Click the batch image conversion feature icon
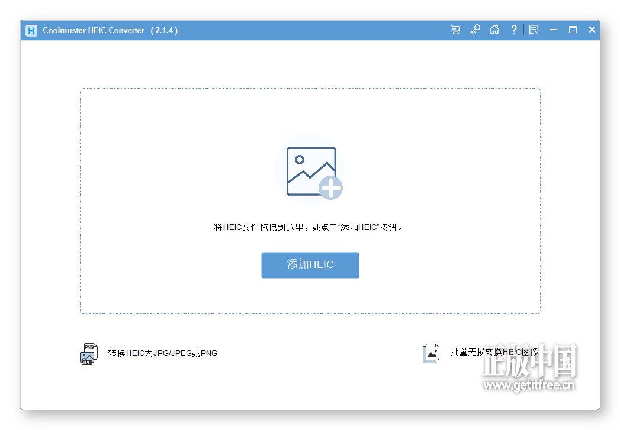This screenshot has width=620, height=430. point(431,353)
